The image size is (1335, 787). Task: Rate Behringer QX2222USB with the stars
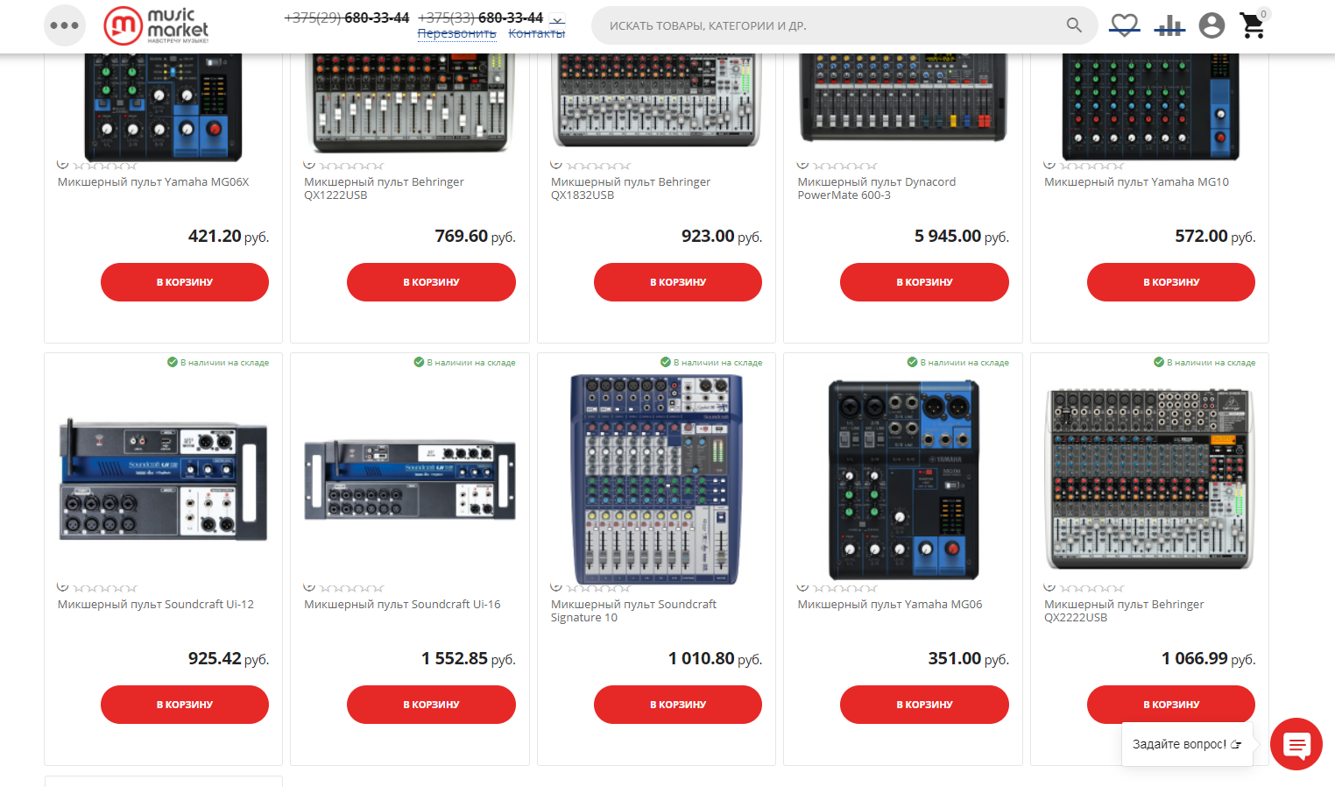coord(1091,588)
